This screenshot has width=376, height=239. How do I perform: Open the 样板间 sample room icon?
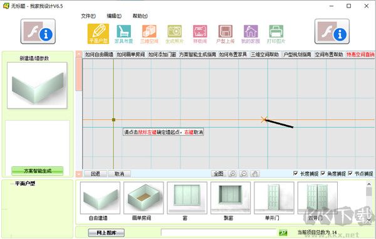coord(200,34)
